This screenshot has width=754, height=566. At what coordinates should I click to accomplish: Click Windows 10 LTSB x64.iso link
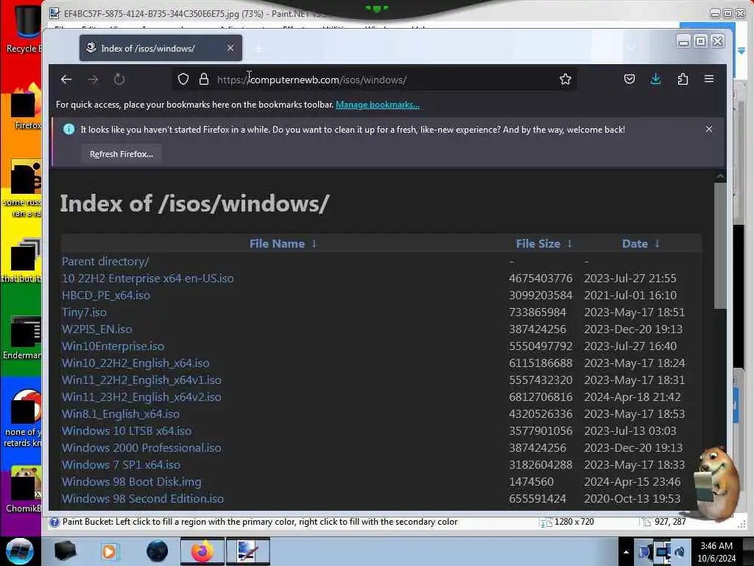[127, 430]
